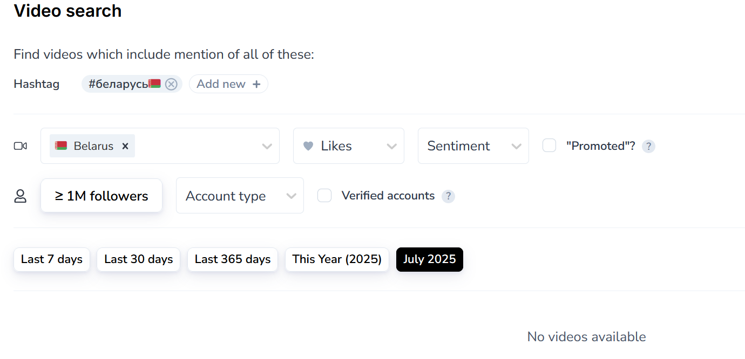Click the ≥ 1M followers button
745x359 pixels.
(x=101, y=196)
